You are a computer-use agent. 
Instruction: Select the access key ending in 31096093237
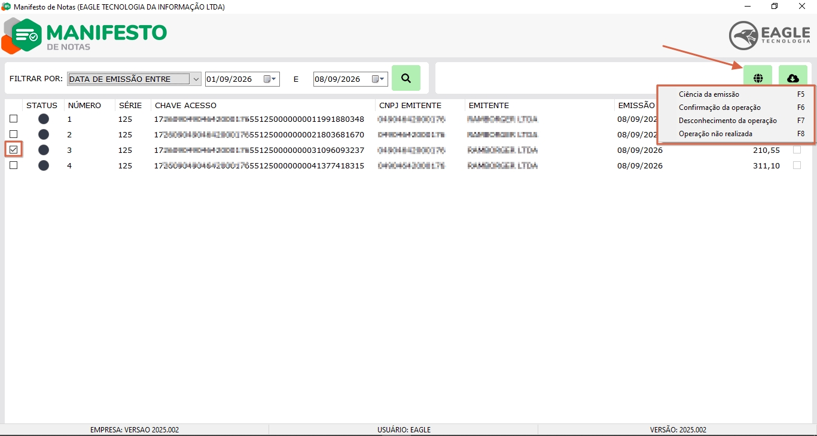tap(260, 150)
